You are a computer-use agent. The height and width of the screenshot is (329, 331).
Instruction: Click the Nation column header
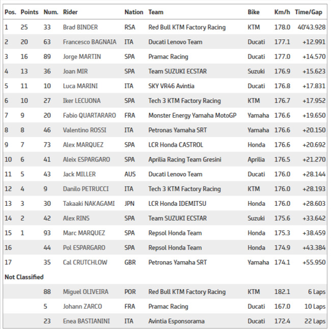click(x=134, y=12)
